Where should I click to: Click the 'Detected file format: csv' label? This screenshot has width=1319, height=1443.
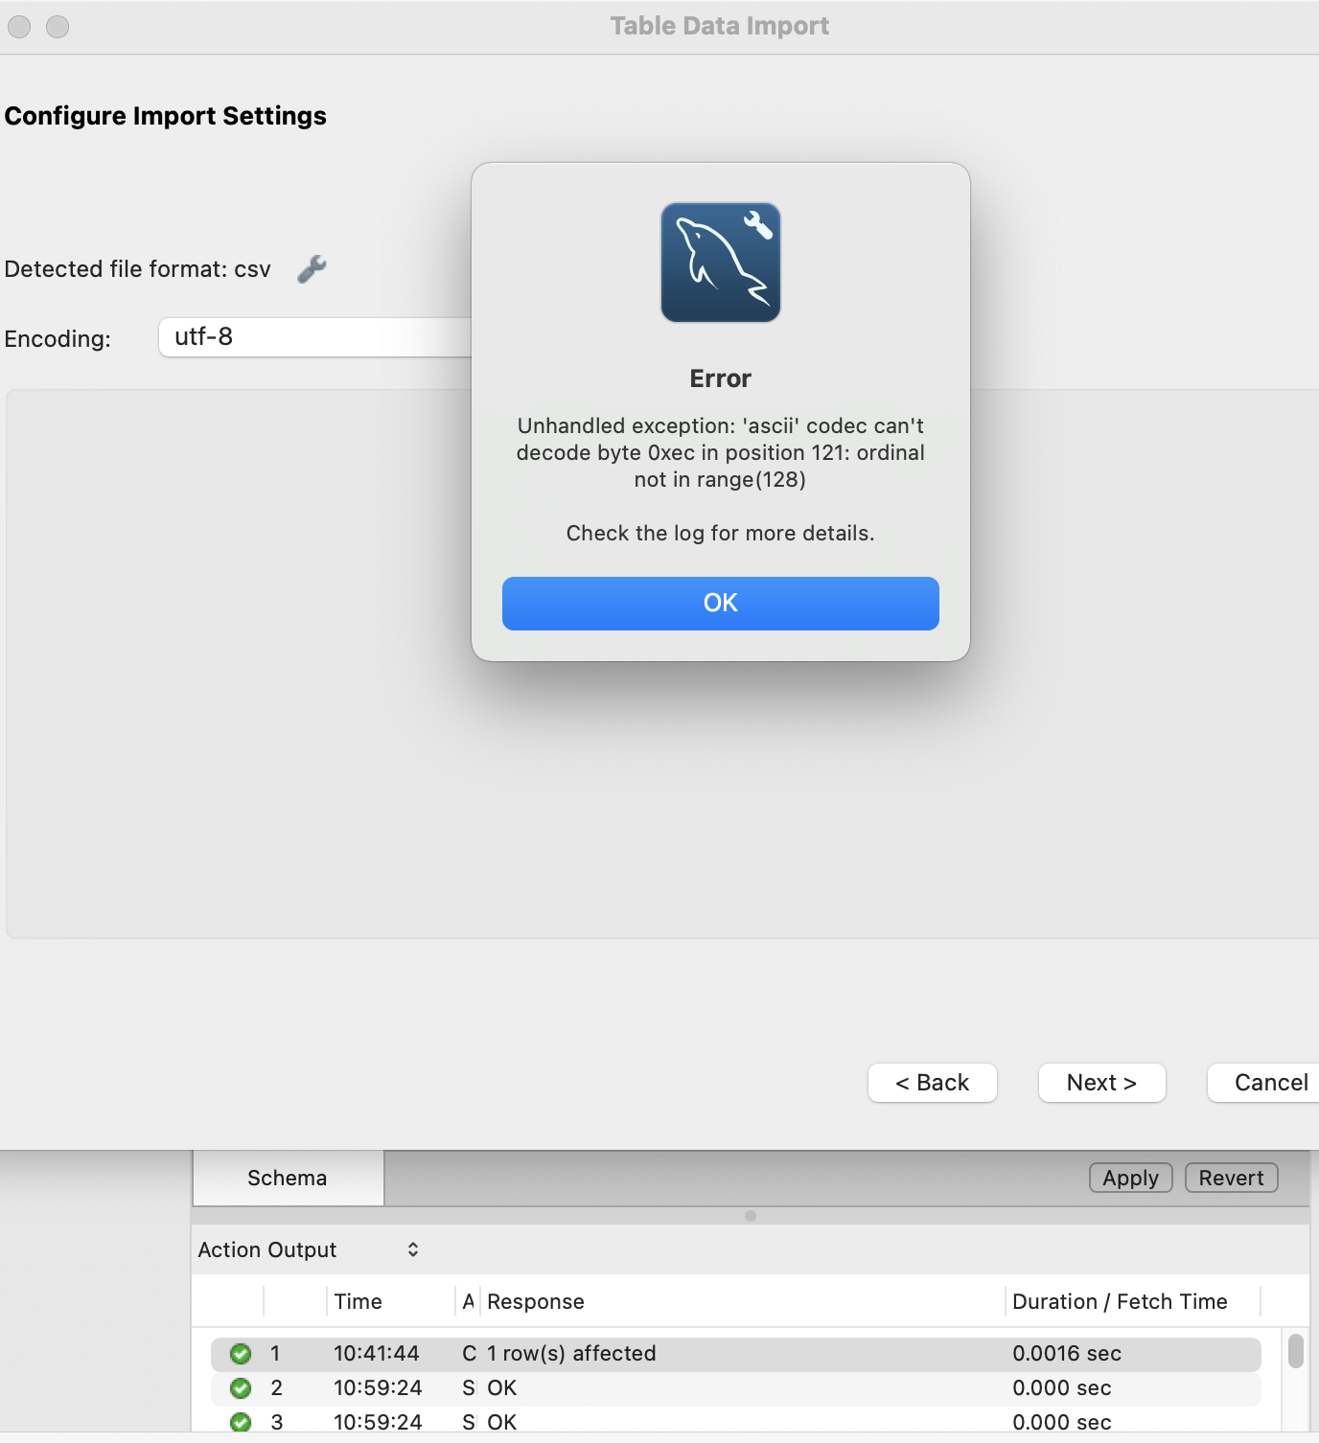[x=138, y=269]
